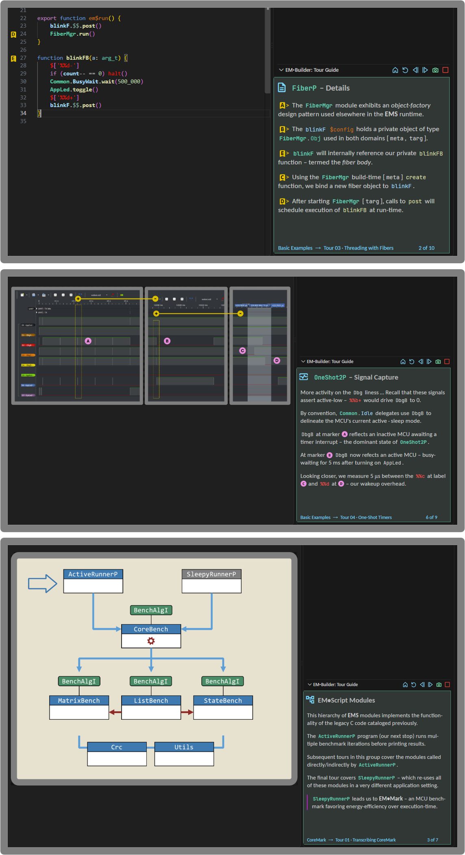465x855 pixels.
Task: Click the time ruler in the first waveform capture
Action: [x=89, y=302]
